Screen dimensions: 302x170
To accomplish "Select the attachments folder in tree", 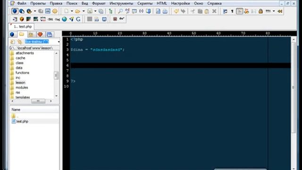I will 25,53.
